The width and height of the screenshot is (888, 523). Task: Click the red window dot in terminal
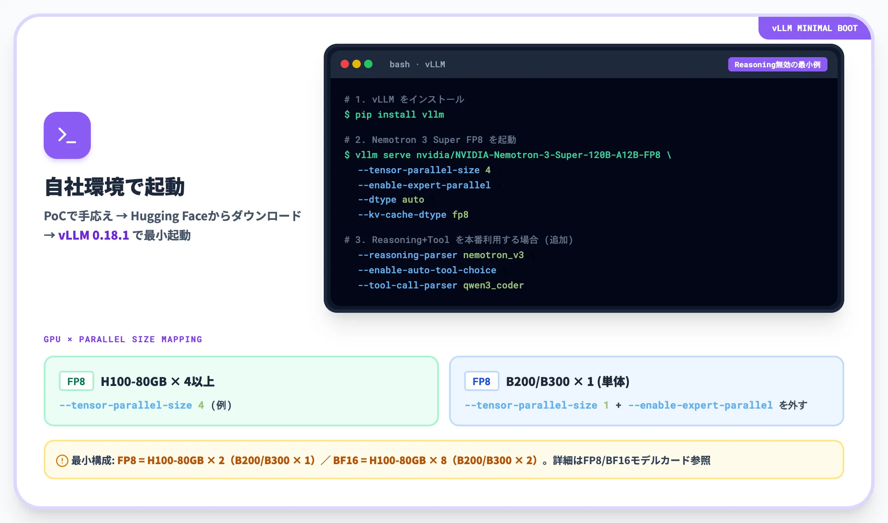pos(345,64)
